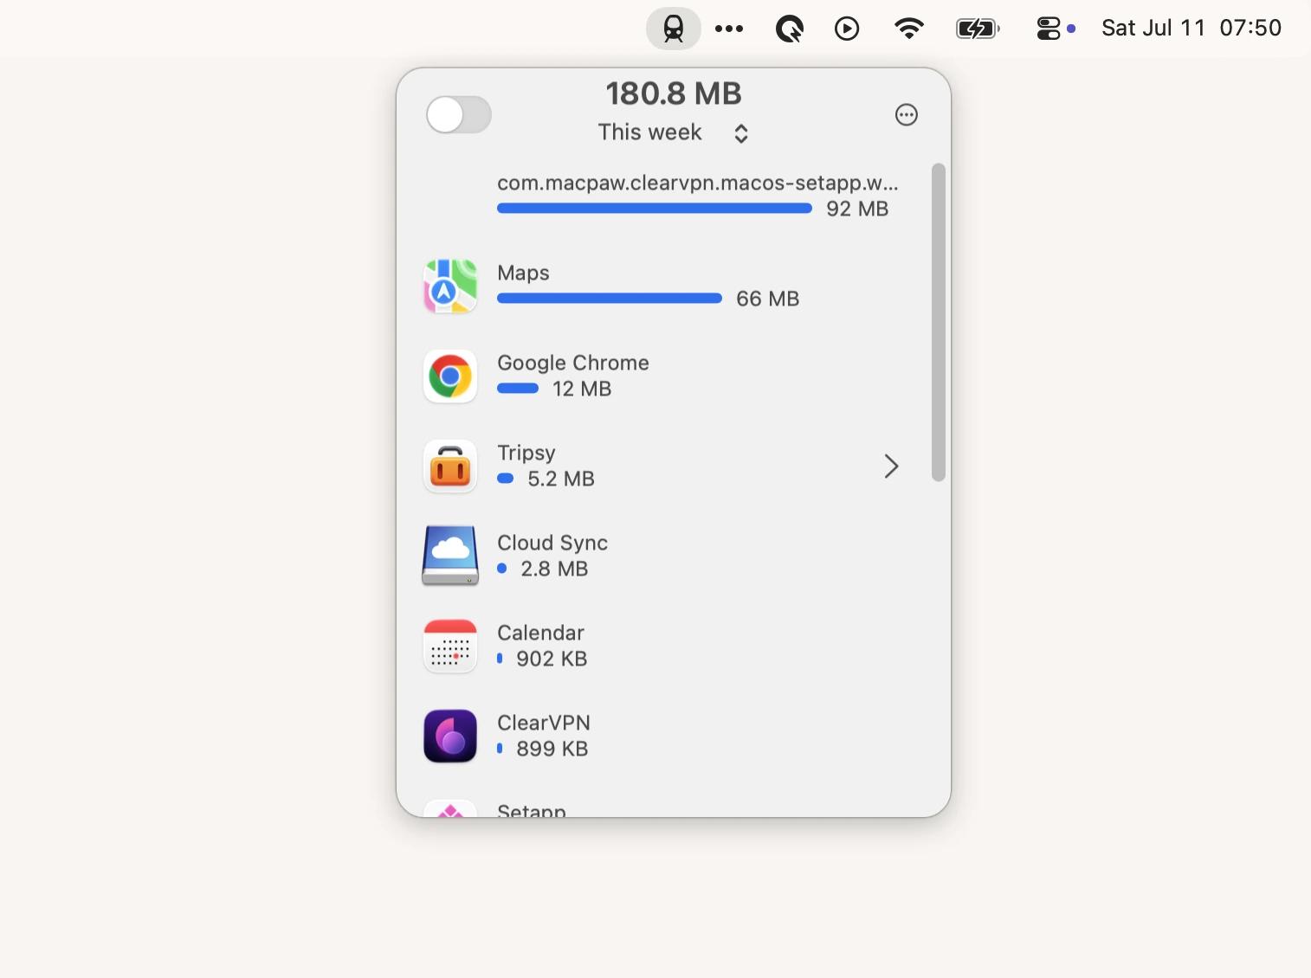Click the 5.2 MB value
The height and width of the screenshot is (978, 1311).
pyautogui.click(x=561, y=479)
